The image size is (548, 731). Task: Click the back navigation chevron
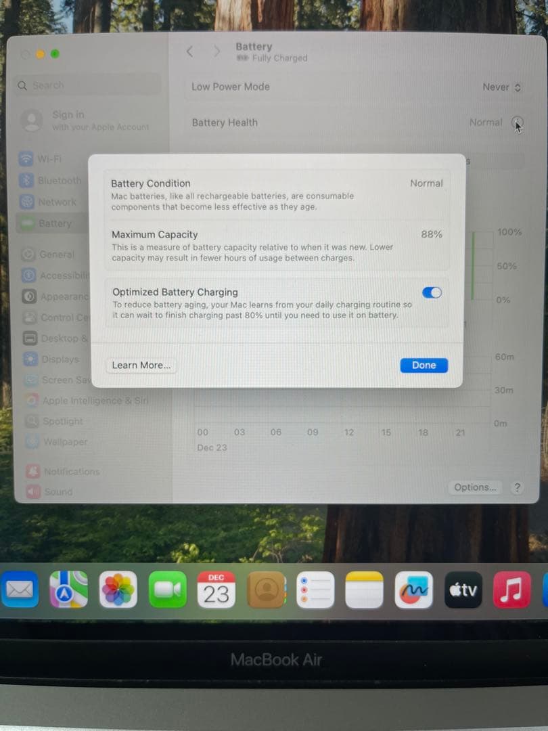[189, 51]
